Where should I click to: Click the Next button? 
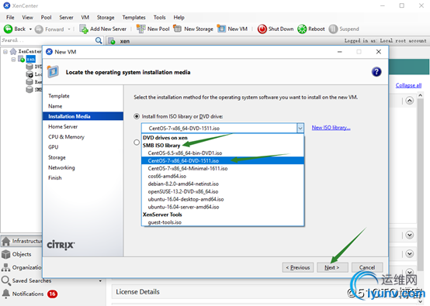(x=332, y=267)
